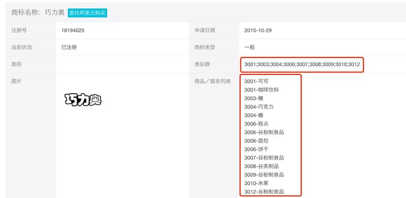
Task: Select list item 3004-巧克力
Action: point(259,107)
